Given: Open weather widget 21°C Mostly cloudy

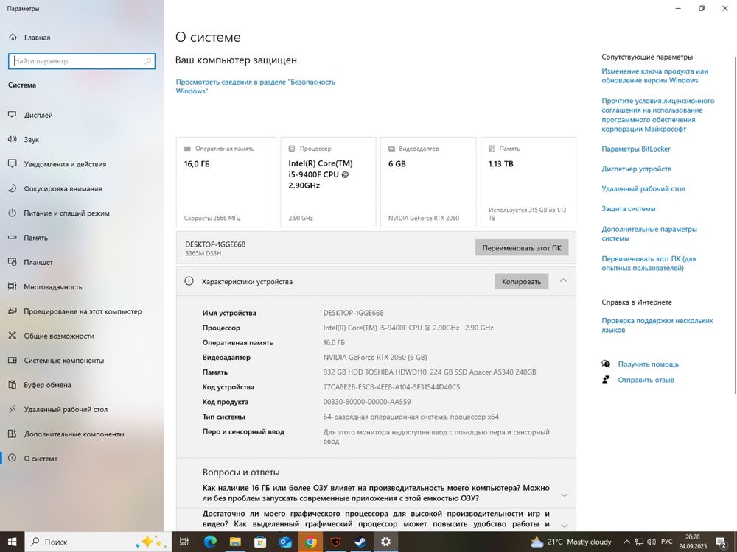Looking at the screenshot, I should [x=571, y=542].
